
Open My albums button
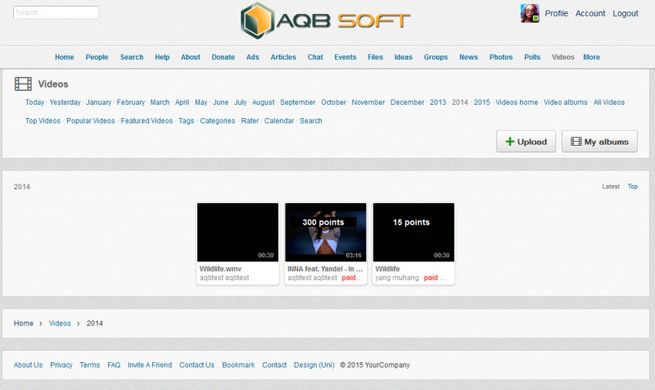point(599,142)
